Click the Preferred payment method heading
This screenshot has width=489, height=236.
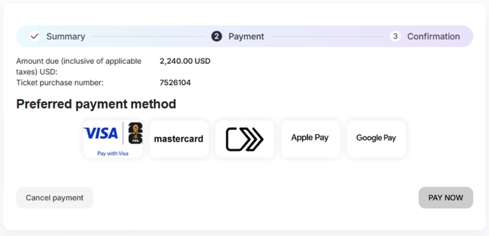pyautogui.click(x=96, y=104)
